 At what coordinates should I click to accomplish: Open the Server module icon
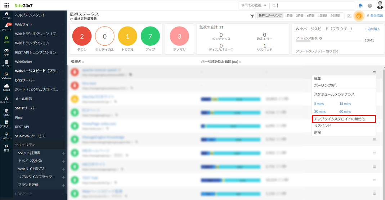click(6, 64)
